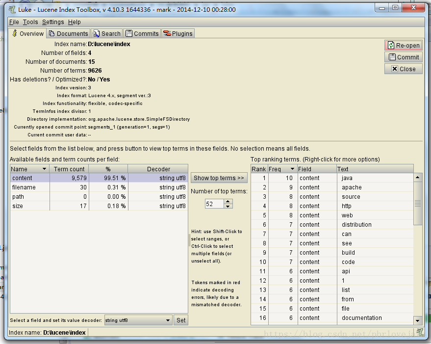This screenshot has width=431, height=344.
Task: Click Show top terms button
Action: coord(219,178)
